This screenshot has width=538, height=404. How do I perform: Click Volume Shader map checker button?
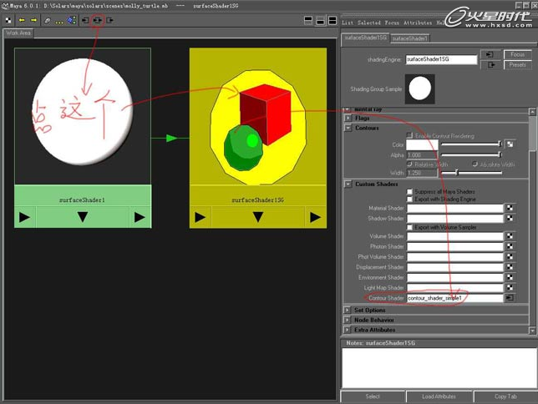tap(510, 236)
